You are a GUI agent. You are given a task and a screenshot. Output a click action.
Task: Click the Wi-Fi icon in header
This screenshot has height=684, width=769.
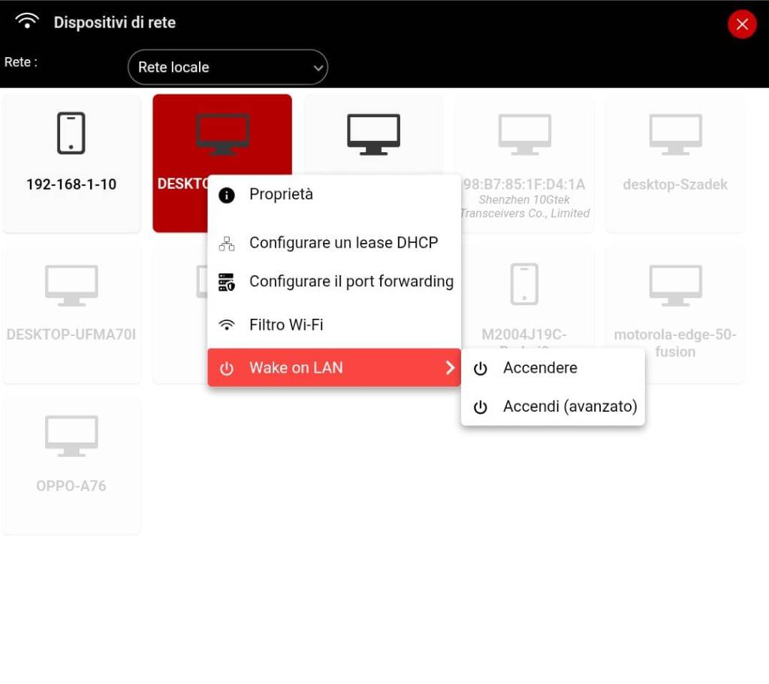tap(27, 22)
